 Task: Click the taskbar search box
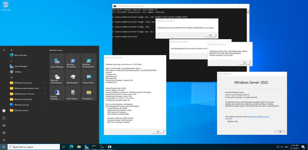pos(34,147)
